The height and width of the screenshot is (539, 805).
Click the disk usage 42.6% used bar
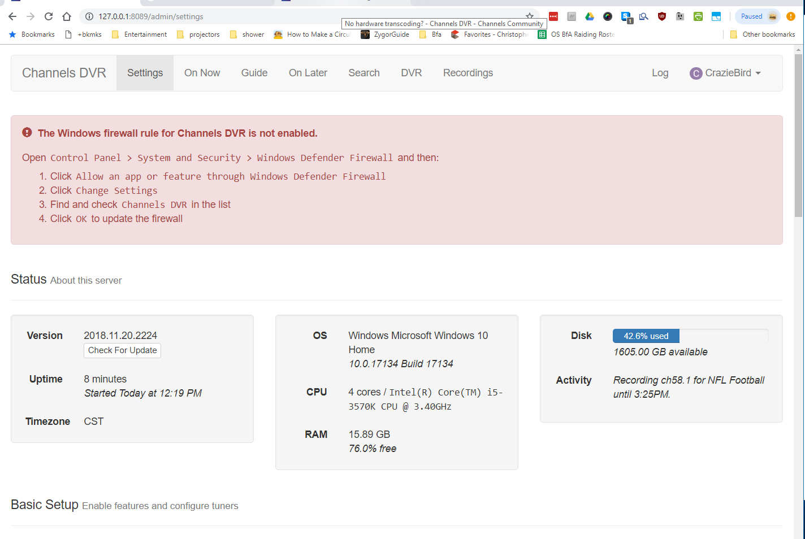[646, 336]
